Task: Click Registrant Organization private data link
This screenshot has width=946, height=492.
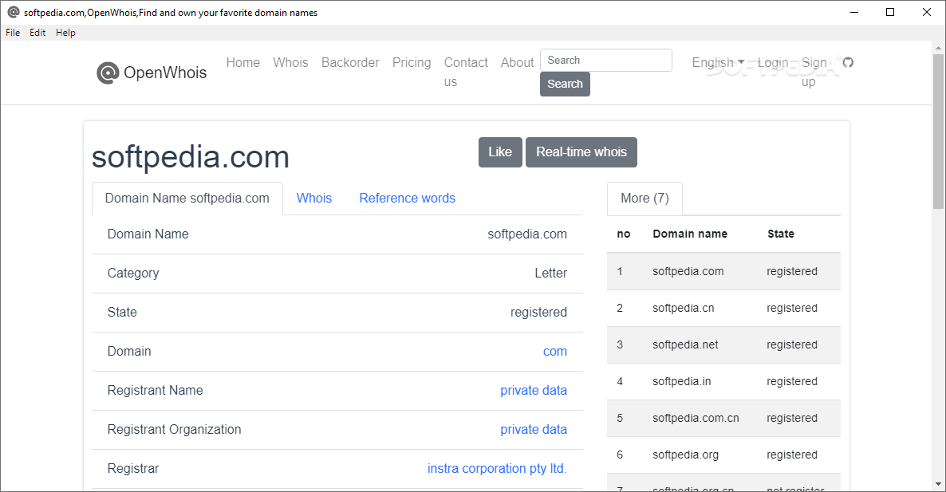Action: coord(534,430)
